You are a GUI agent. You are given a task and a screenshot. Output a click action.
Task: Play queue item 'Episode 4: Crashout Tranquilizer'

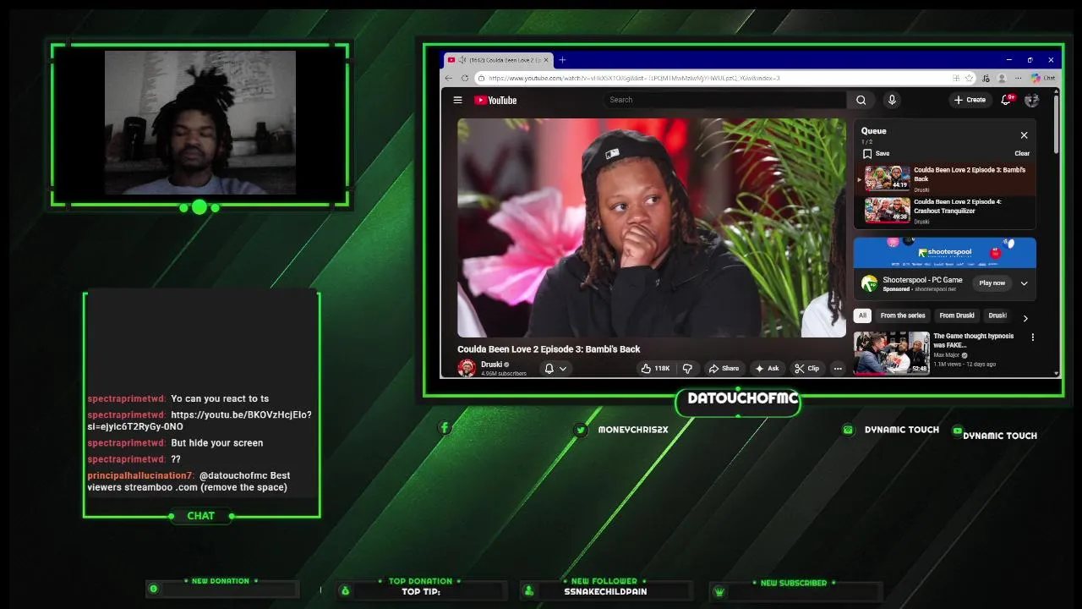945,211
